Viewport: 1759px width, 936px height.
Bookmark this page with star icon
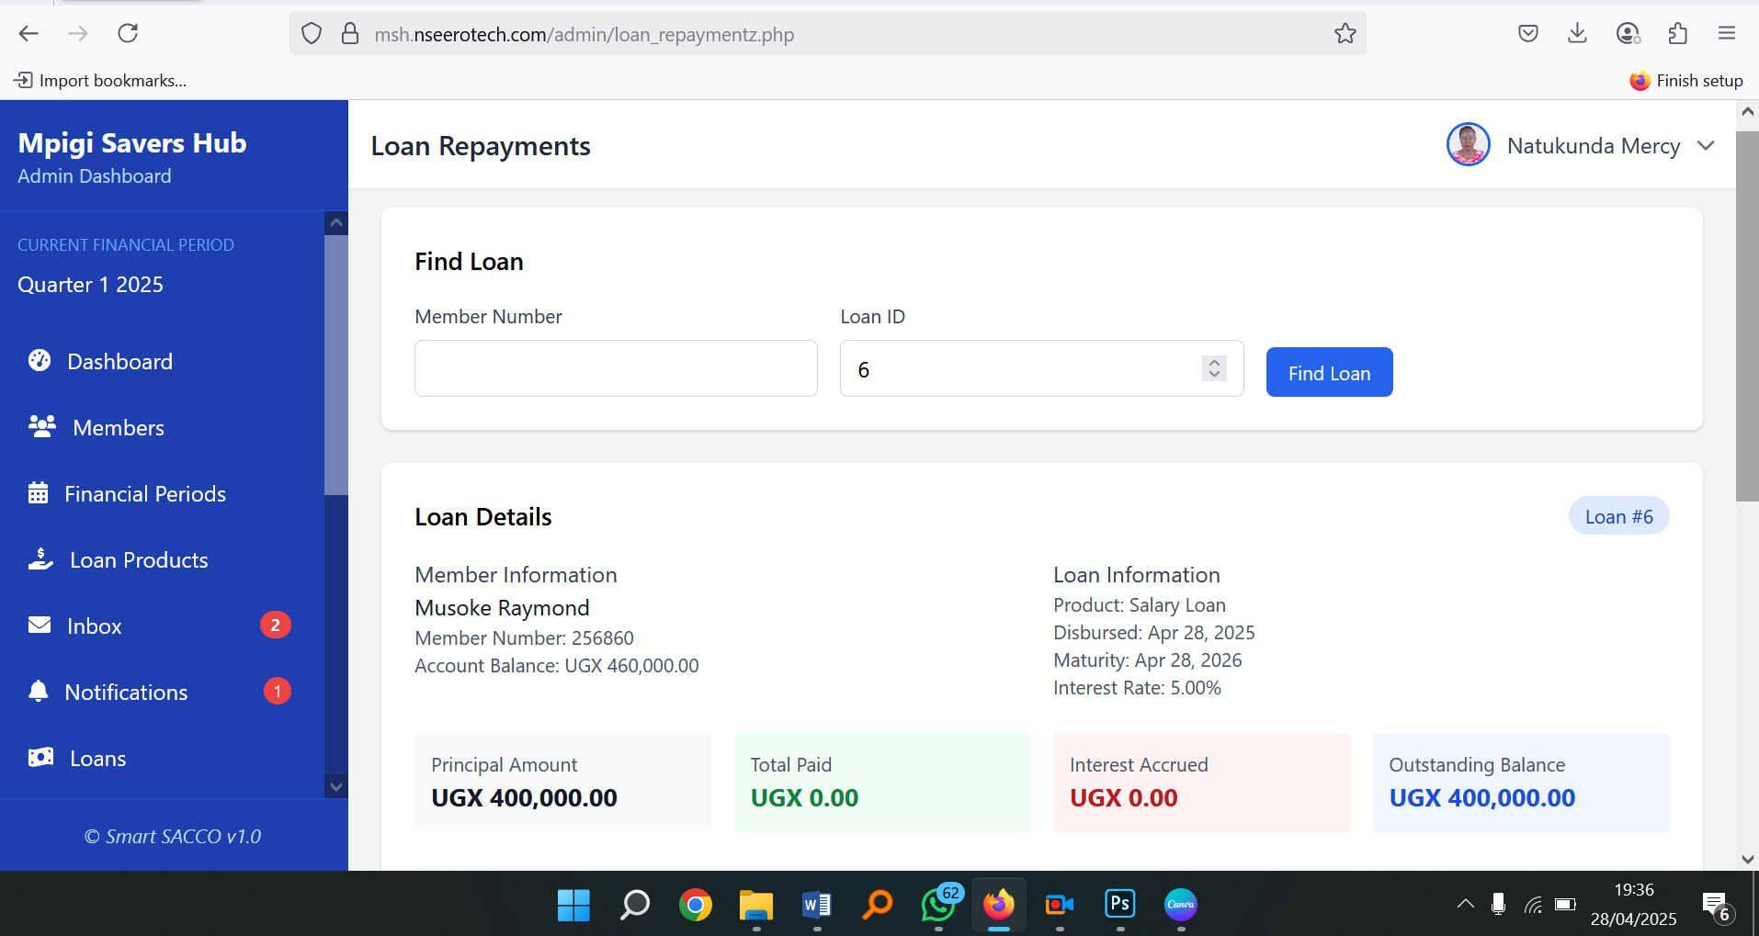click(x=1345, y=34)
